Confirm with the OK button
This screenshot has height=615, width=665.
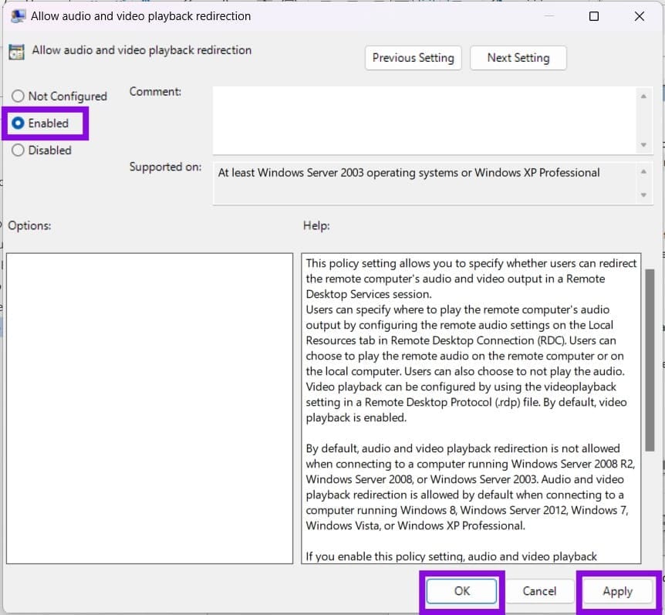pos(461,591)
